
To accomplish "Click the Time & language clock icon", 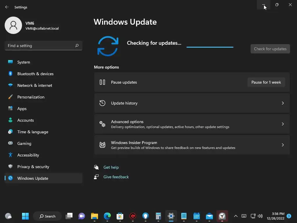I will point(10,132).
